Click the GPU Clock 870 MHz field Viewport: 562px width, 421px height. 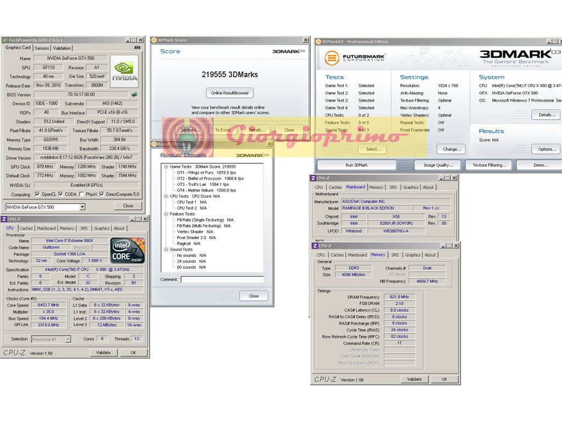pos(45,167)
